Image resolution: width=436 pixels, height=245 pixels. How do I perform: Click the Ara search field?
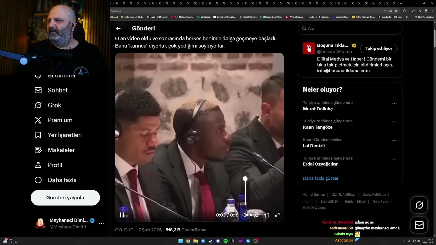[350, 29]
